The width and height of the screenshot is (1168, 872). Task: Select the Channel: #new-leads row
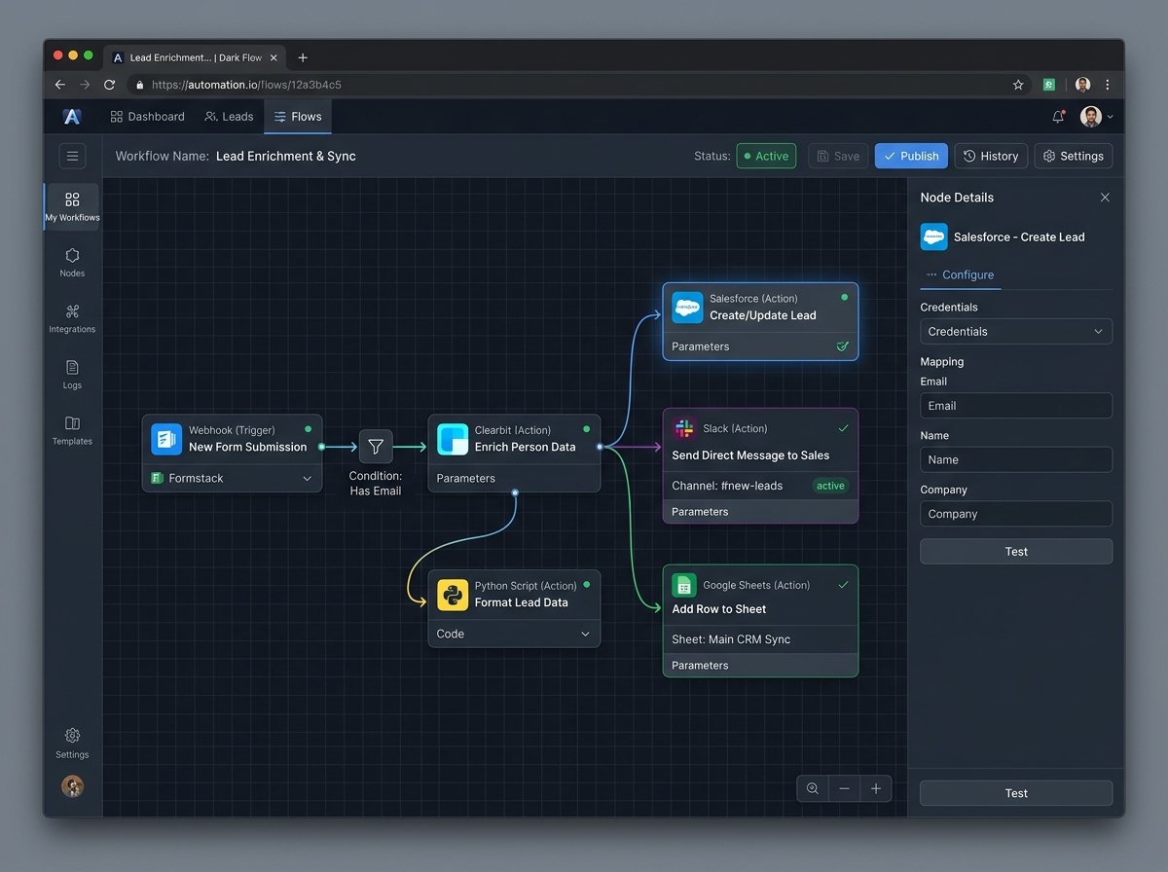(760, 486)
